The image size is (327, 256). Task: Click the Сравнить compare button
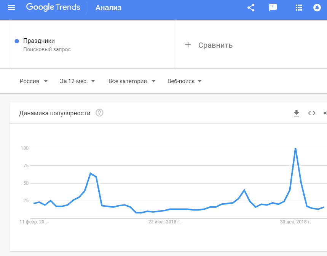(215, 46)
